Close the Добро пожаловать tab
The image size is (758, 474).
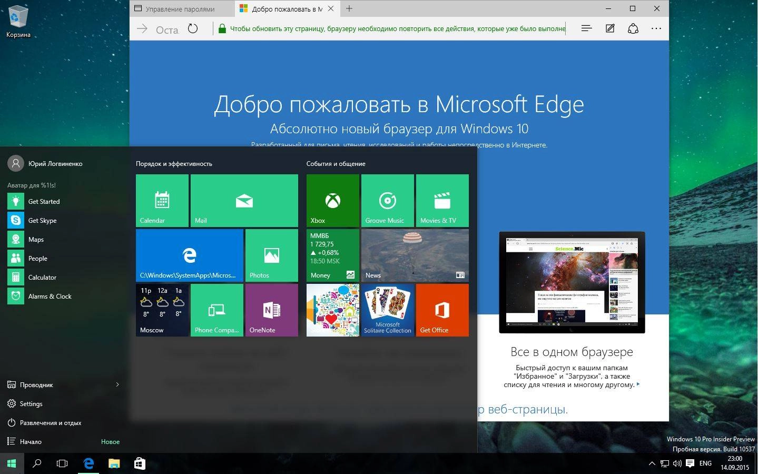pos(331,8)
